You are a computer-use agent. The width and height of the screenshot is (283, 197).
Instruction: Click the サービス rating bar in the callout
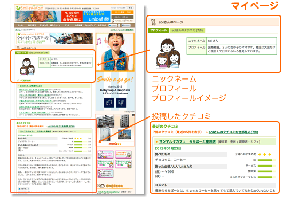[267, 166]
